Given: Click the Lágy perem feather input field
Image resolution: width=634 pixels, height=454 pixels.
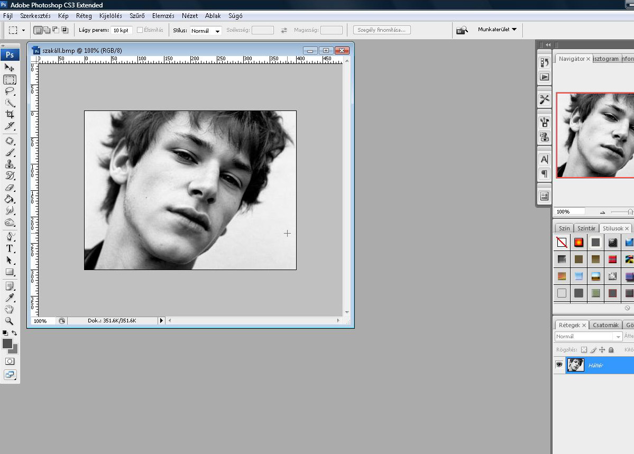Looking at the screenshot, I should point(122,30).
